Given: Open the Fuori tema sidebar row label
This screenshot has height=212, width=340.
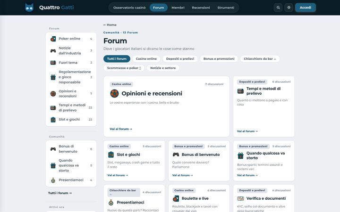Looking at the screenshot, I should (68, 63).
